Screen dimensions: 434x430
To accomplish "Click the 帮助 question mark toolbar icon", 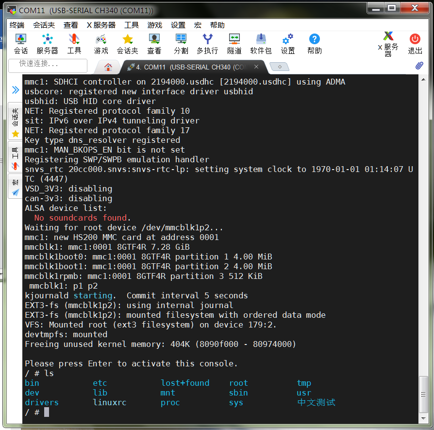I will click(x=315, y=44).
